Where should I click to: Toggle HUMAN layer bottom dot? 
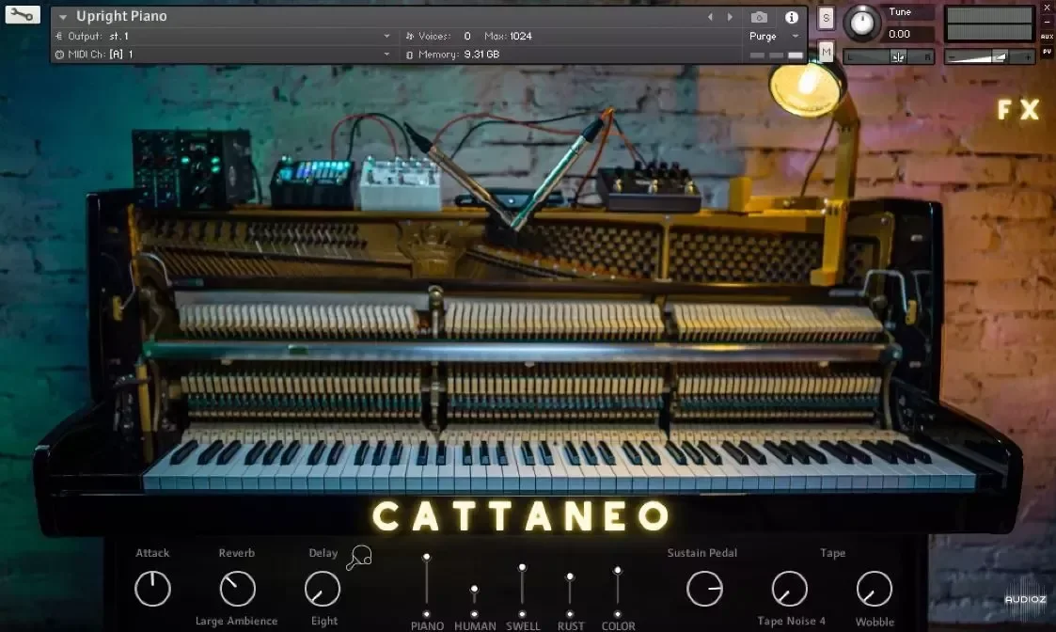(474, 614)
